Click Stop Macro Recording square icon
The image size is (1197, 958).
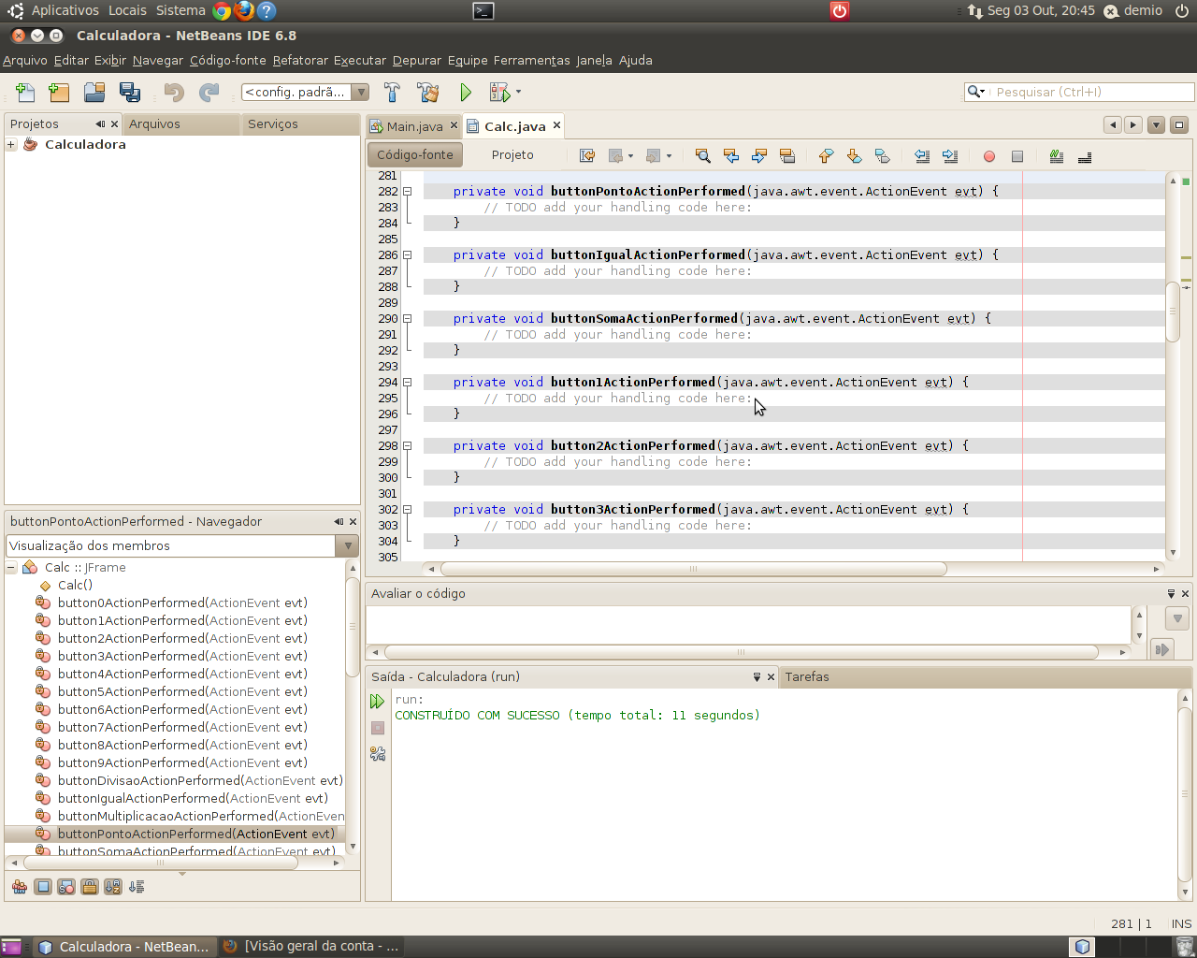1017,156
